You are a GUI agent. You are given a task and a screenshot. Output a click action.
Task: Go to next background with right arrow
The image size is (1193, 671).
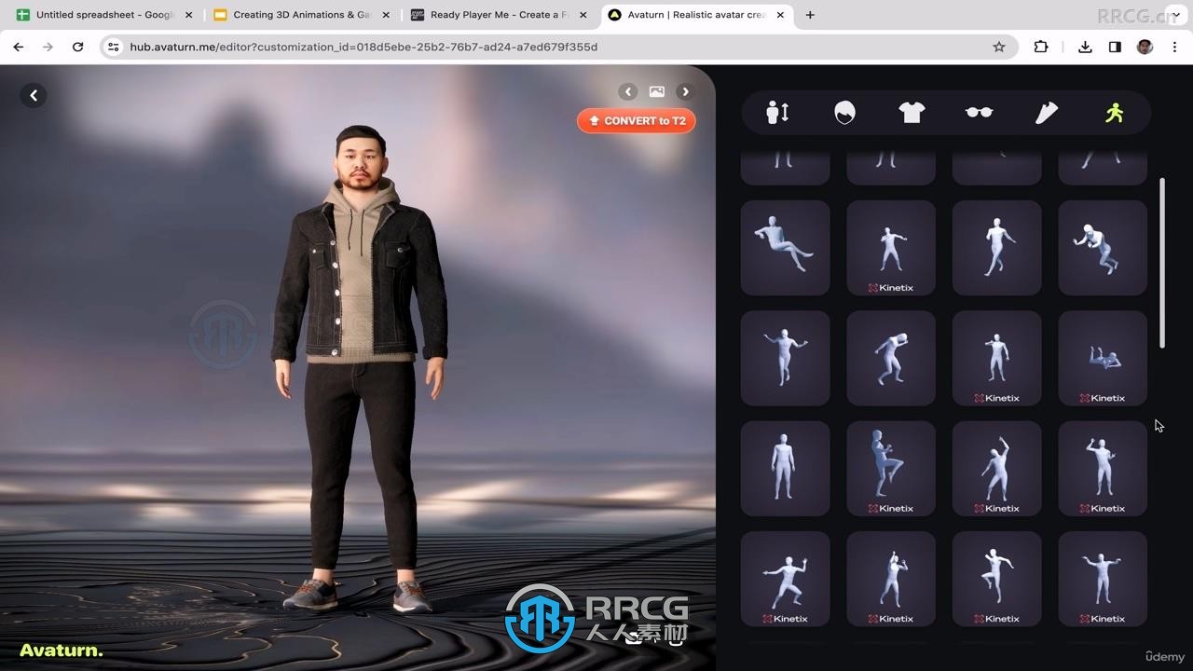tap(685, 91)
